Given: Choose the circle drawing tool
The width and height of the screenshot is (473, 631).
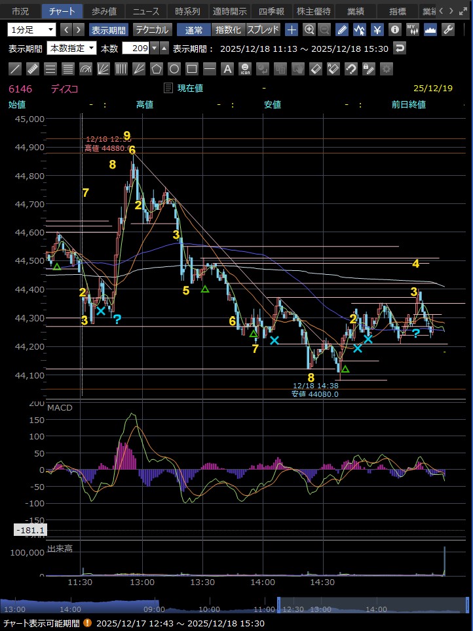Looking at the screenshot, I should click(x=174, y=69).
